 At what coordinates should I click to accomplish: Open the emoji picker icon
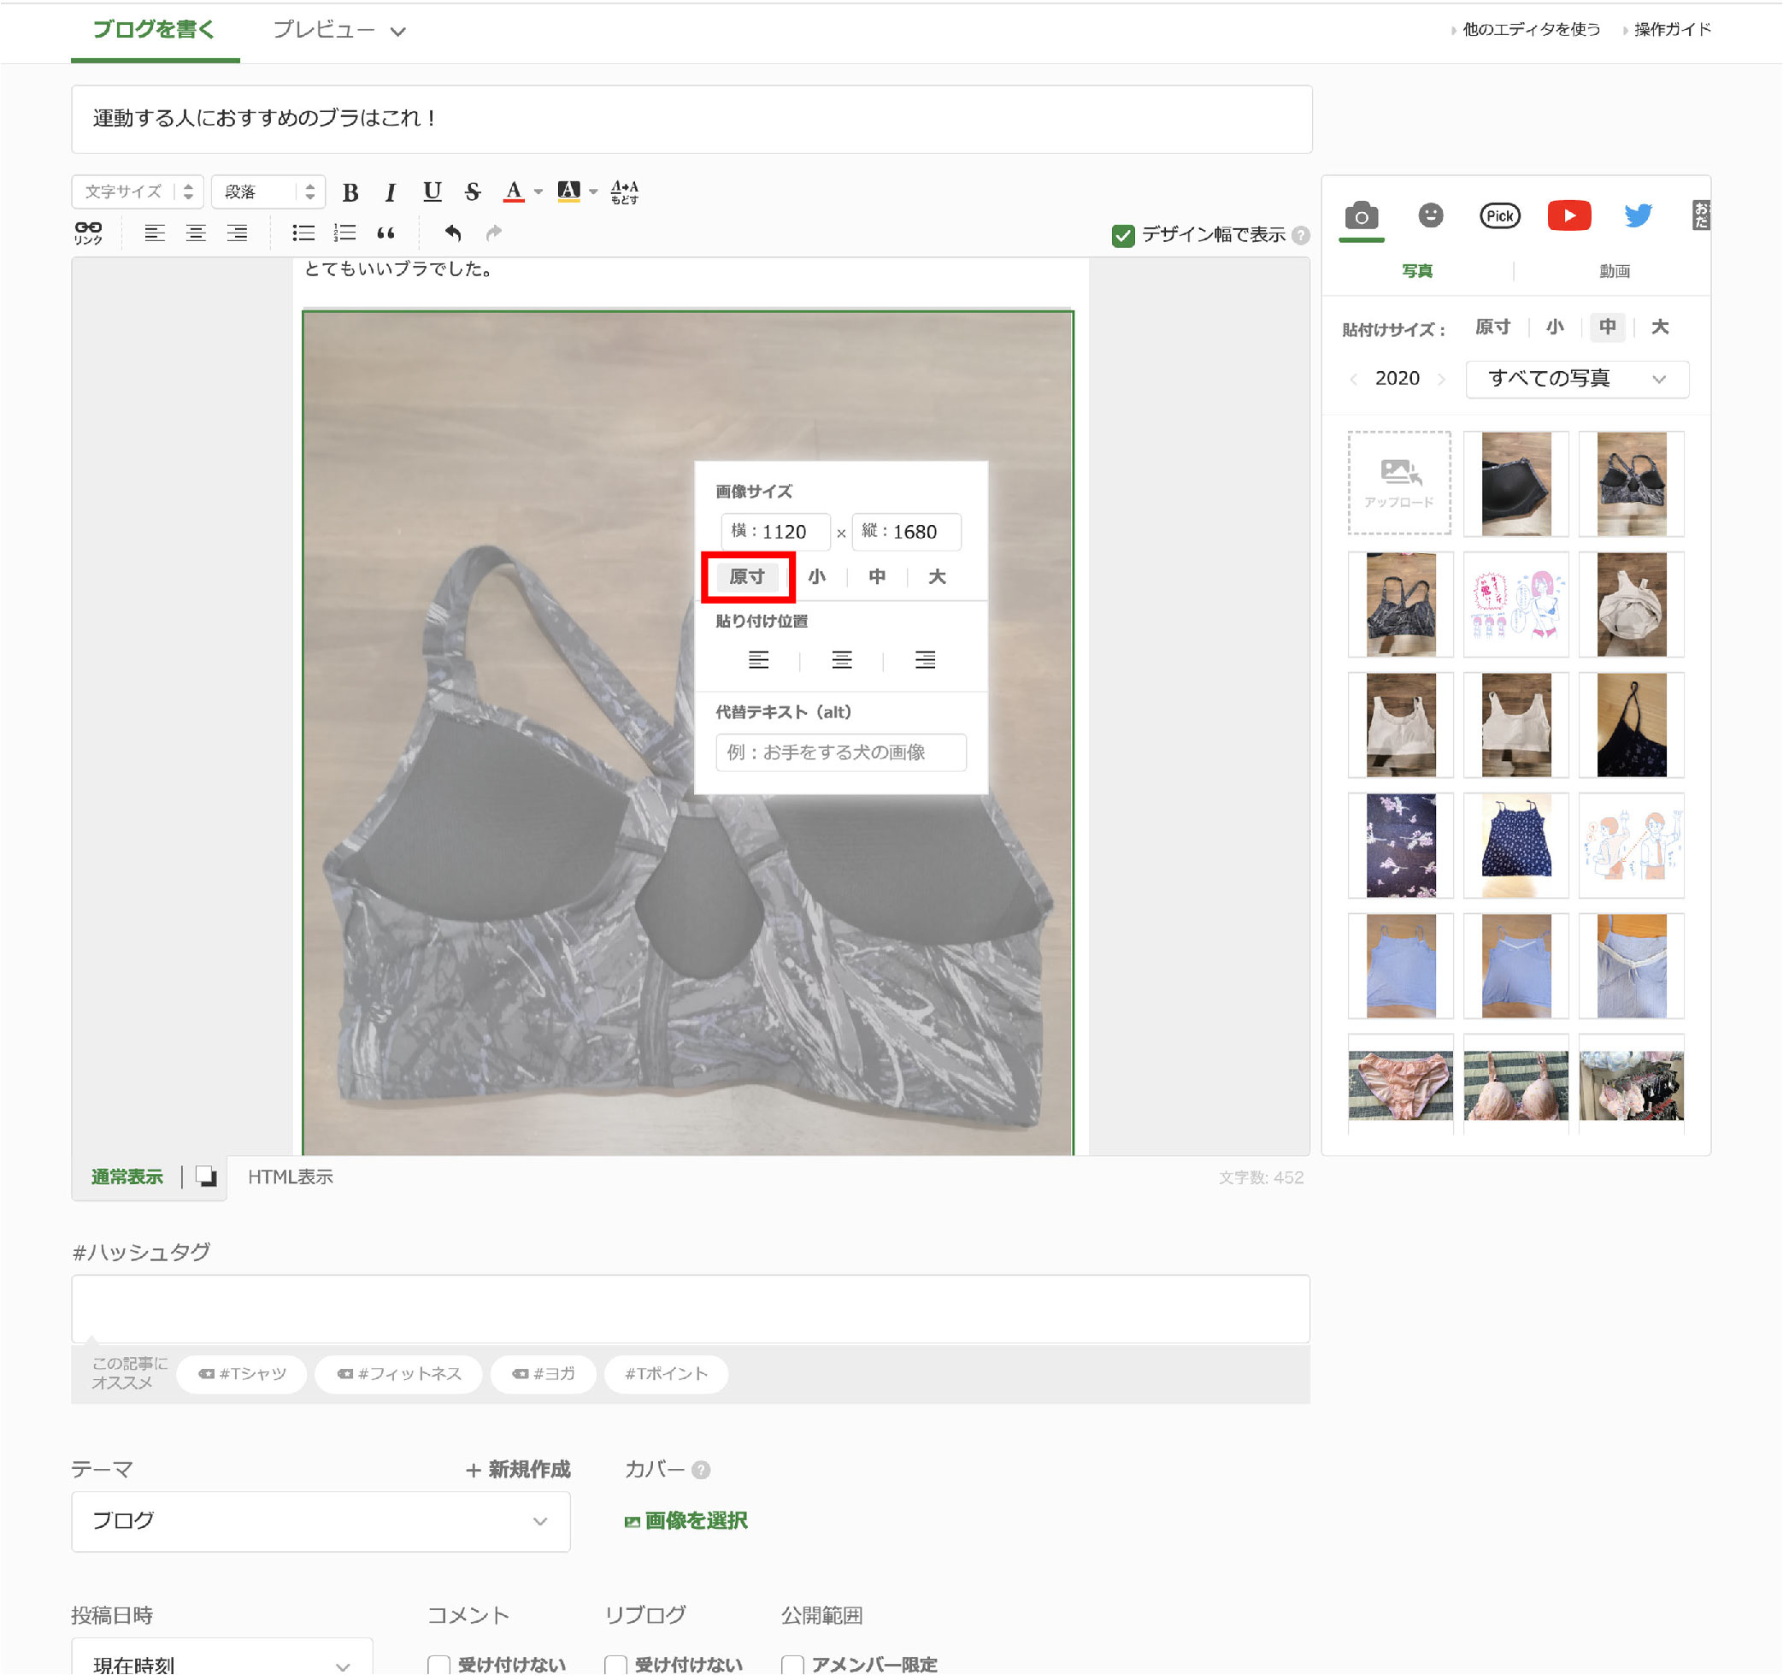pyautogui.click(x=1431, y=215)
